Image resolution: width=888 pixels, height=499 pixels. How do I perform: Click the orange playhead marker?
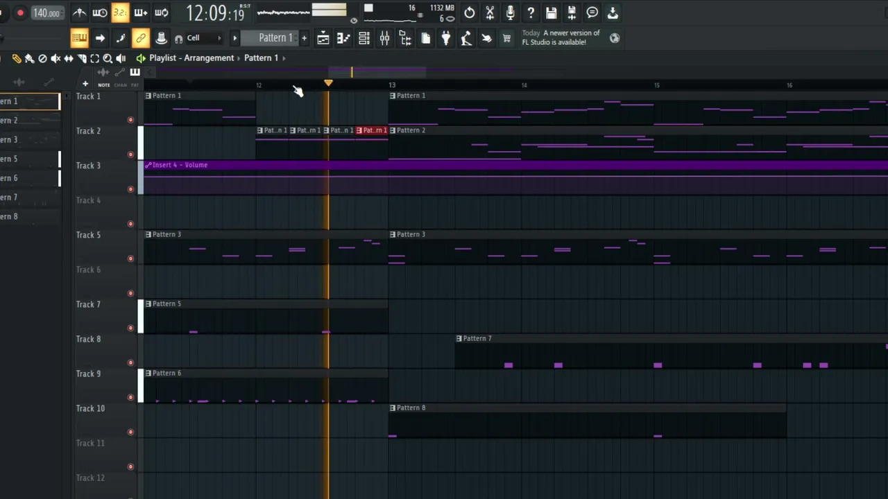(x=328, y=83)
